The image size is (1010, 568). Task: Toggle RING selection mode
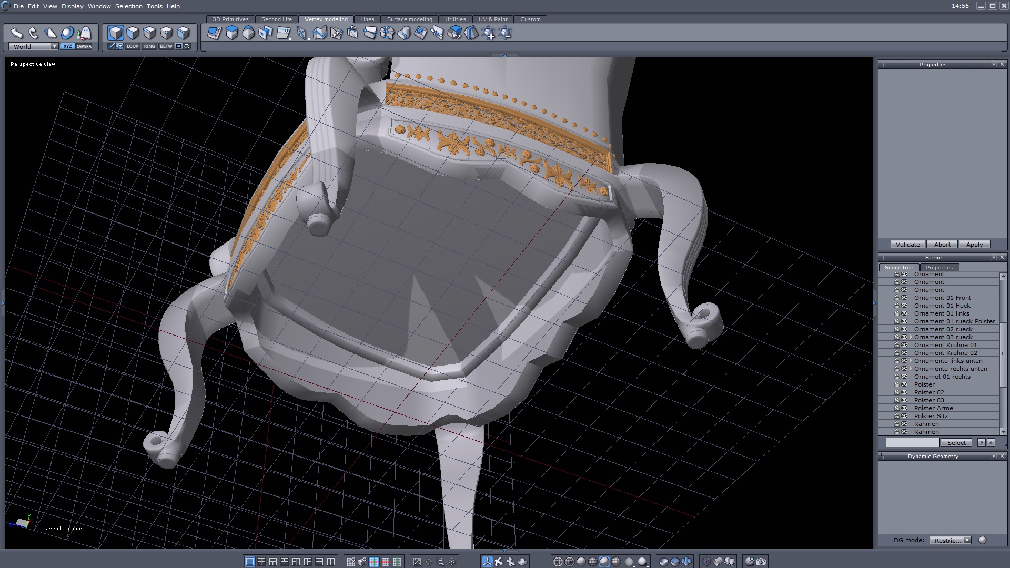tap(149, 46)
